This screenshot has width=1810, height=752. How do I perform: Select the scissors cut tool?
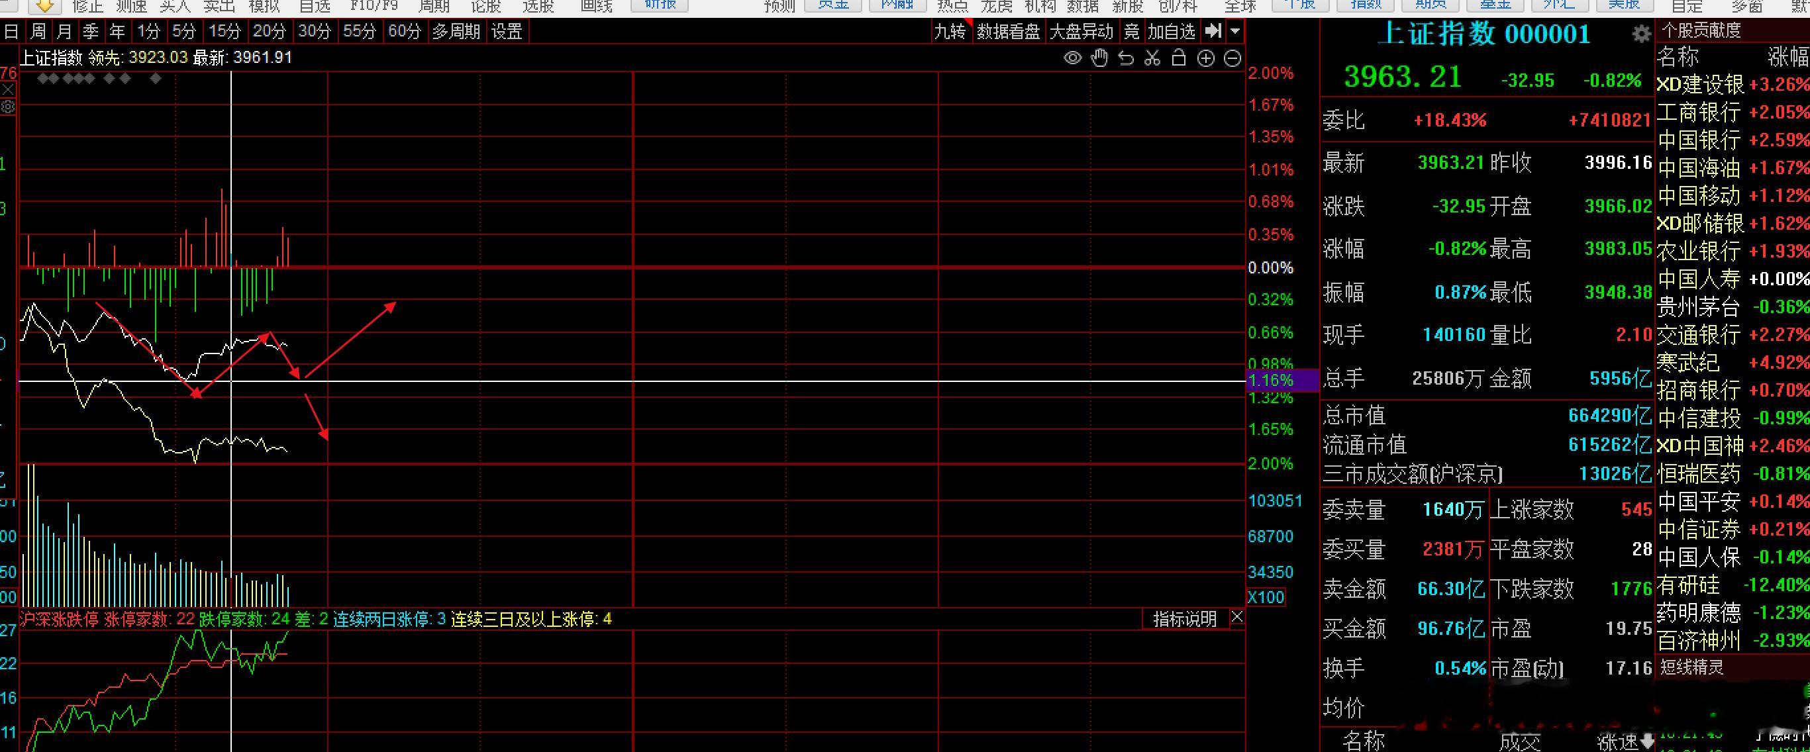pyautogui.click(x=1152, y=58)
